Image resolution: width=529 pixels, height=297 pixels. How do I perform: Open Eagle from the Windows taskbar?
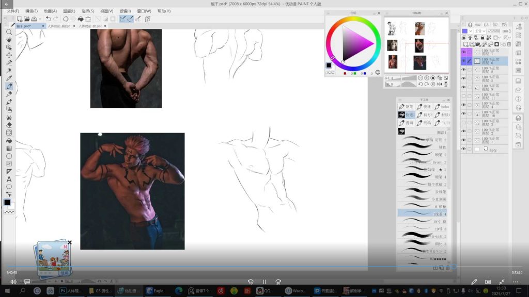(x=154, y=291)
